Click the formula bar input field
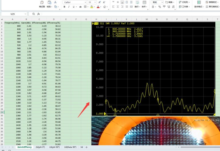The image size is (220, 151). coord(131,14)
